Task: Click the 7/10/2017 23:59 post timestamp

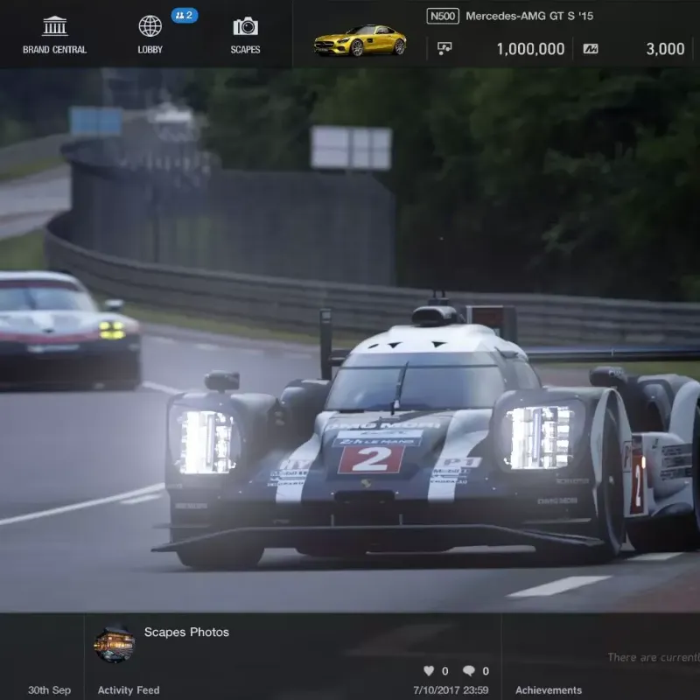Action: pos(451,690)
